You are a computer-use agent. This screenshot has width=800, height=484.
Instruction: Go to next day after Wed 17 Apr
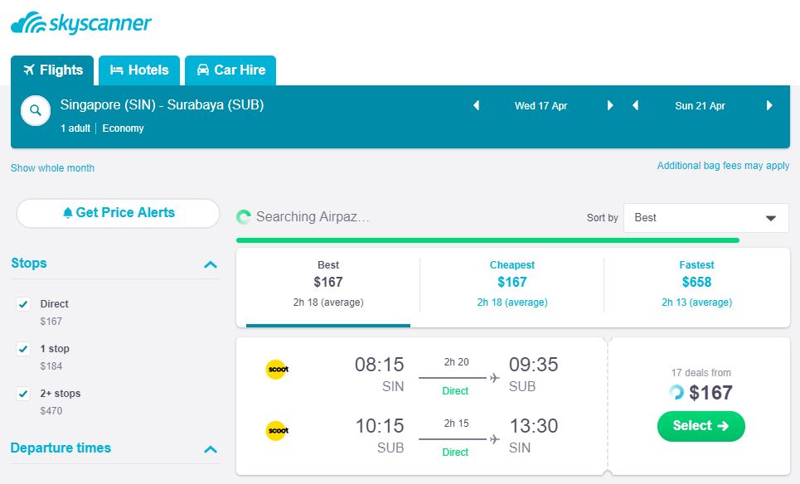click(610, 106)
